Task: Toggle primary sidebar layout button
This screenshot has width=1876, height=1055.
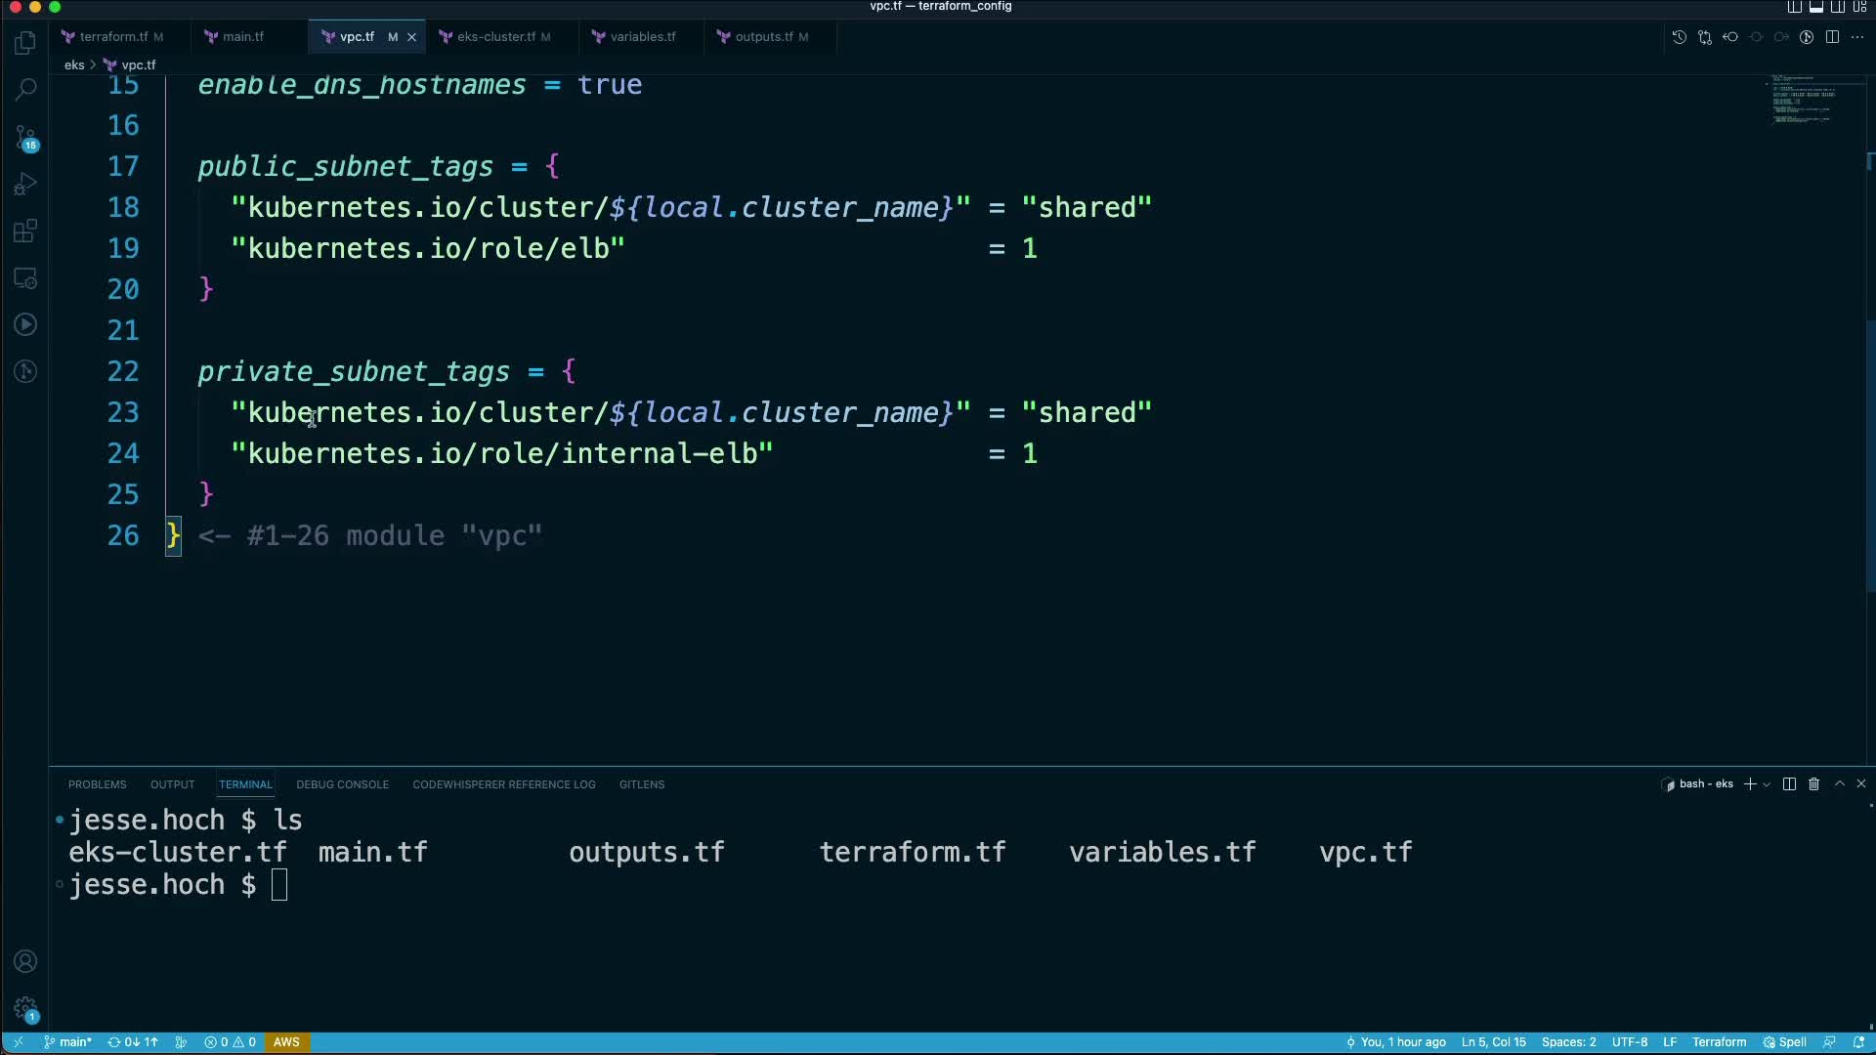Action: pyautogui.click(x=1795, y=7)
